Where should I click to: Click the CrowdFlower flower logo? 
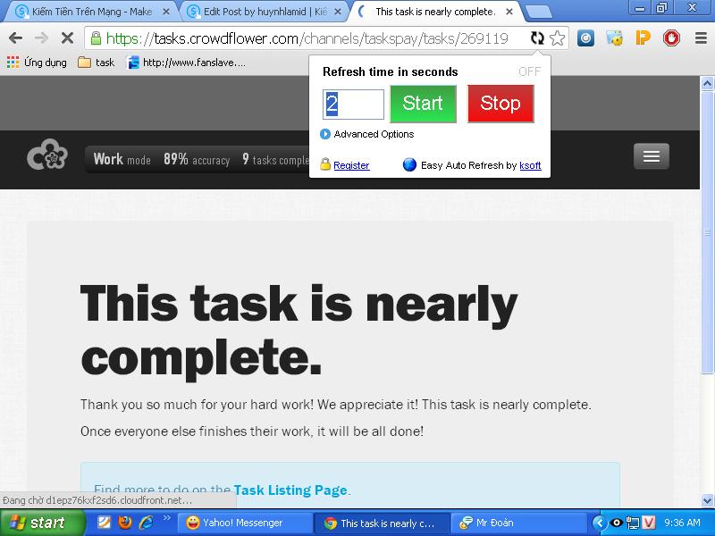click(x=47, y=155)
